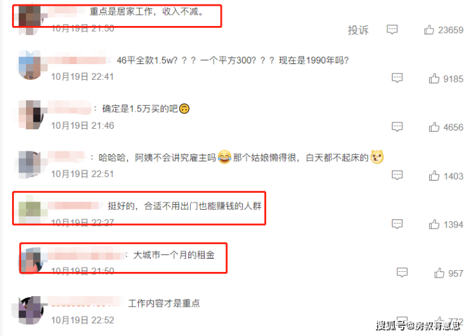This screenshot has height=336, width=469.
Task: Click timestamp 10月19日 22:52
Action: [x=82, y=320]
